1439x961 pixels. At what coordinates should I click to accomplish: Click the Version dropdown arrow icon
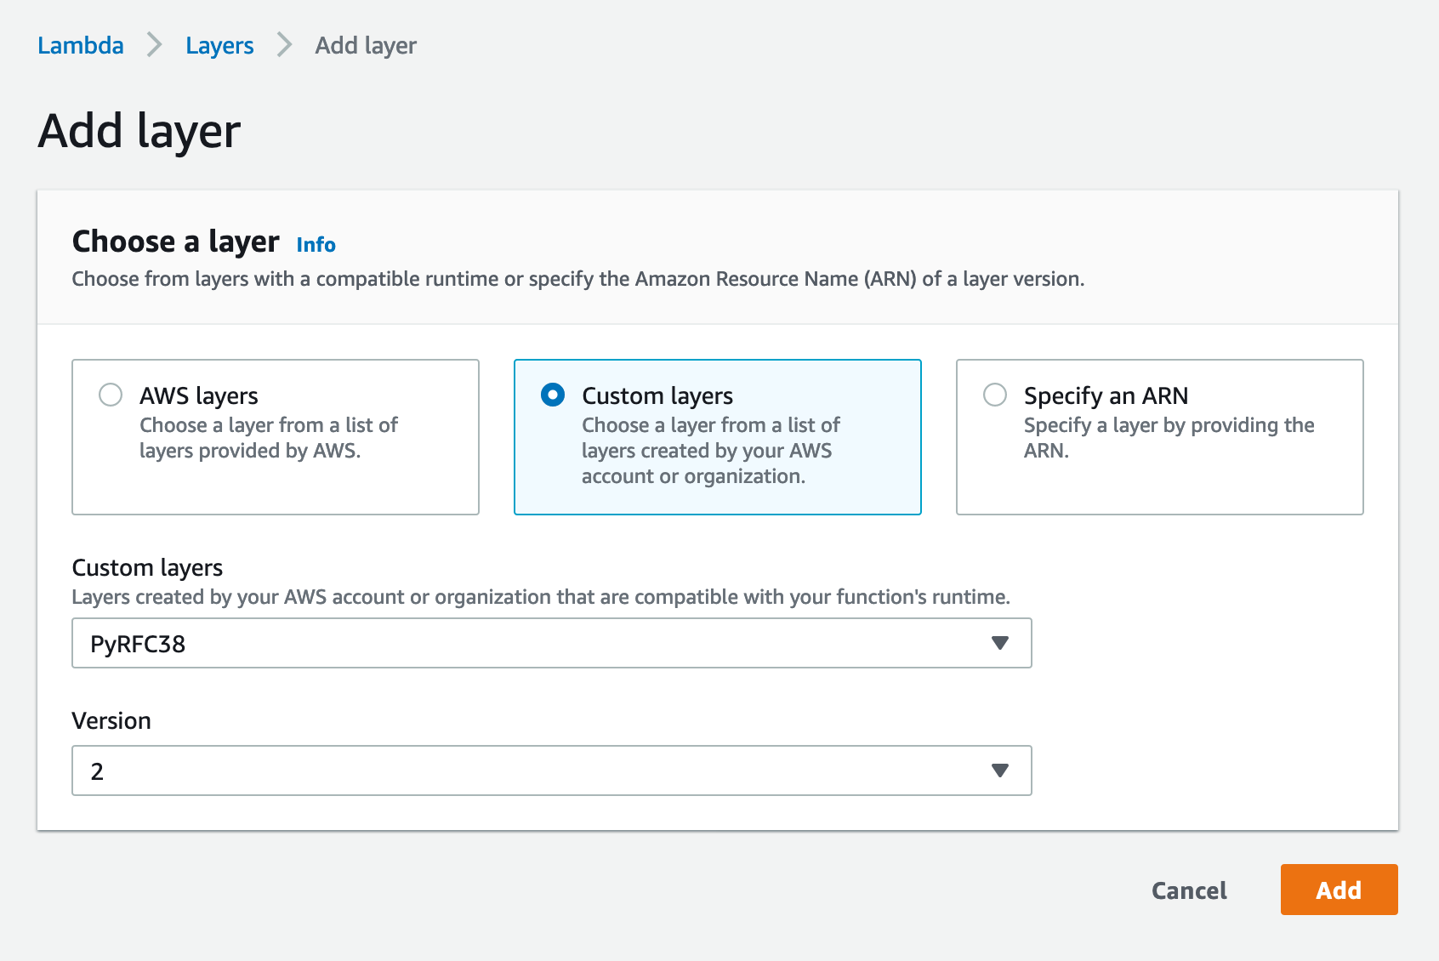point(1000,771)
